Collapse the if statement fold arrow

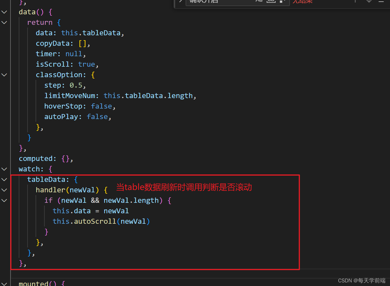[4, 200]
